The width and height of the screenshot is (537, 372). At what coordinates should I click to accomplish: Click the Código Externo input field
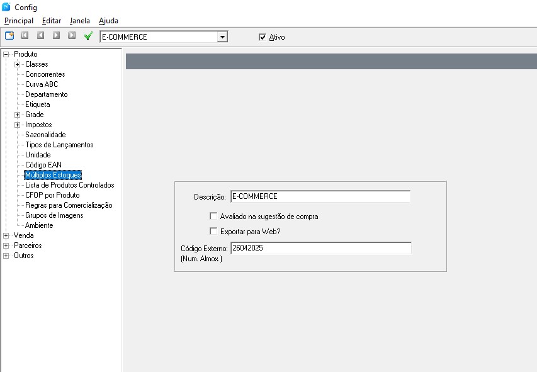(x=320, y=248)
